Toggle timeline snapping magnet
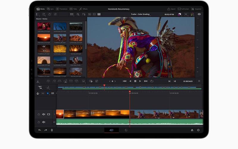This screenshot has width=238, height=149. [38, 93]
